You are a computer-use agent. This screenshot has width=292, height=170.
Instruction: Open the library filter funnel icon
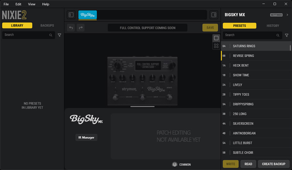pos(59,35)
